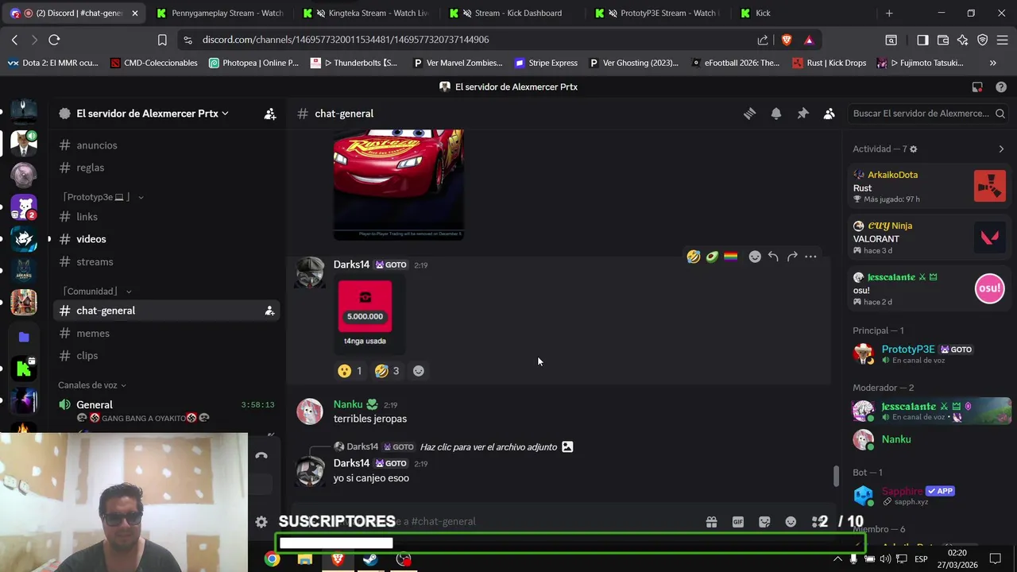Toggle the laughing reaction with 3

click(387, 371)
